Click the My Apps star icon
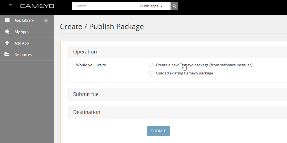This screenshot has height=143, width=287. pyautogui.click(x=7, y=32)
